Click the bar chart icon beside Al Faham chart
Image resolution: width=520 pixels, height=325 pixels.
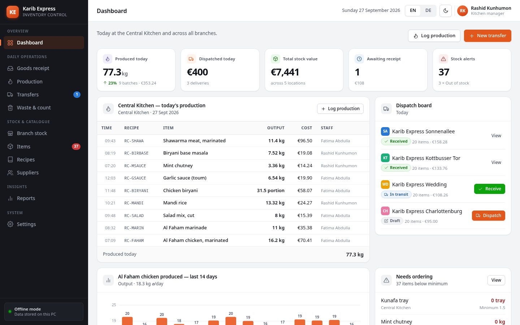[x=108, y=280]
